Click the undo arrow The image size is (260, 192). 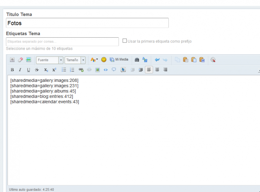coord(157,60)
